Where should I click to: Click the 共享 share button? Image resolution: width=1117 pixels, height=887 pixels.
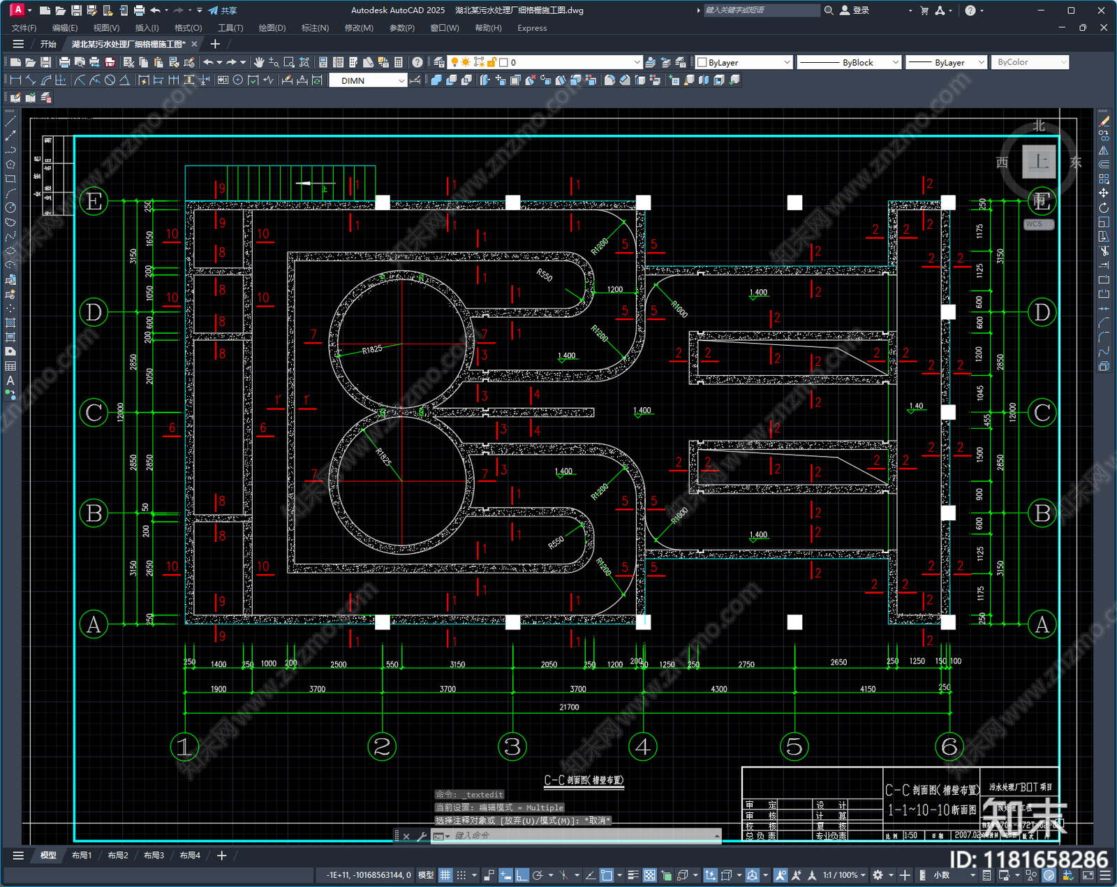(223, 10)
